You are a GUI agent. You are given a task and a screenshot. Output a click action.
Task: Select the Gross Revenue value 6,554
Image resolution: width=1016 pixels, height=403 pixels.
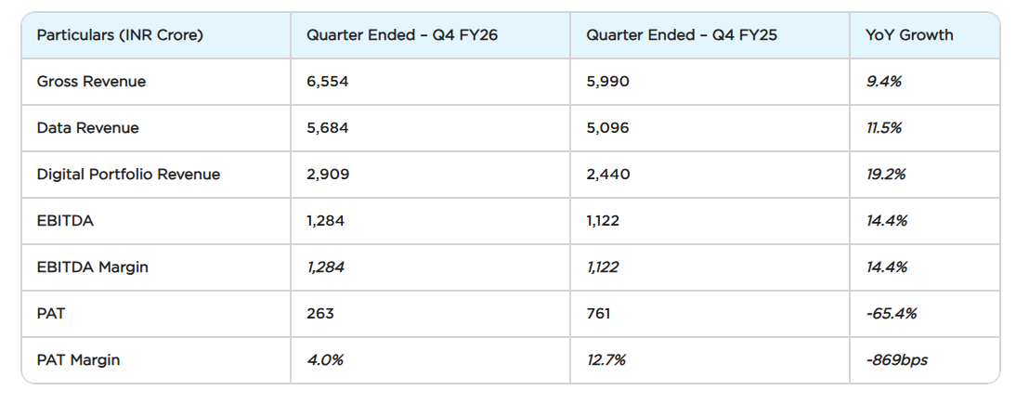pyautogui.click(x=327, y=82)
